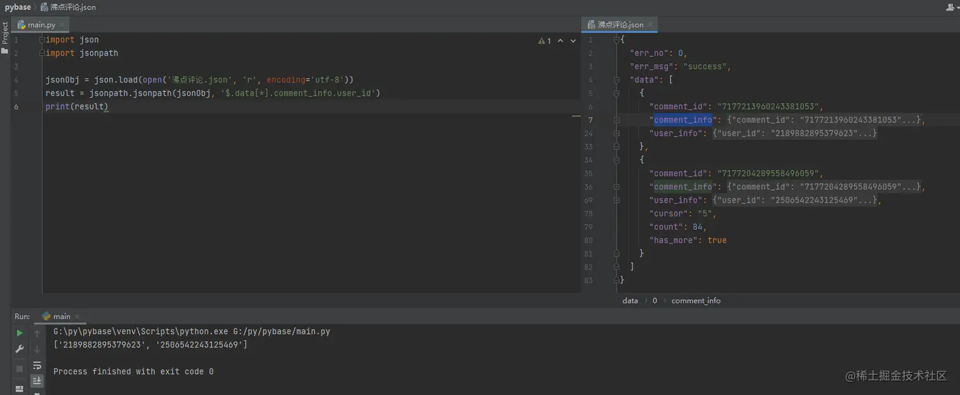Go to previous highlighted error arrow
960x395 pixels.
tap(560, 41)
